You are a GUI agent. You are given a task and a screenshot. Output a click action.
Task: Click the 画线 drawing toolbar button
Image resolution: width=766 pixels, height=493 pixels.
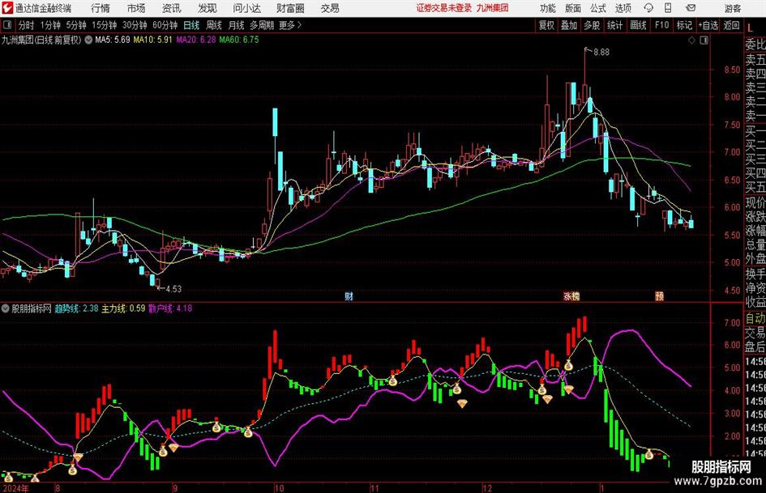click(x=638, y=25)
